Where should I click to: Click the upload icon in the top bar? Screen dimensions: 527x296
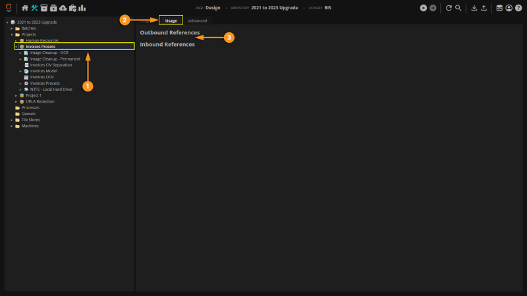coord(484,8)
